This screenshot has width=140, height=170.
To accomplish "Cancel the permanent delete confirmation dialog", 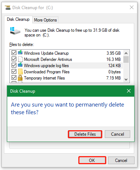I will point(118,134).
